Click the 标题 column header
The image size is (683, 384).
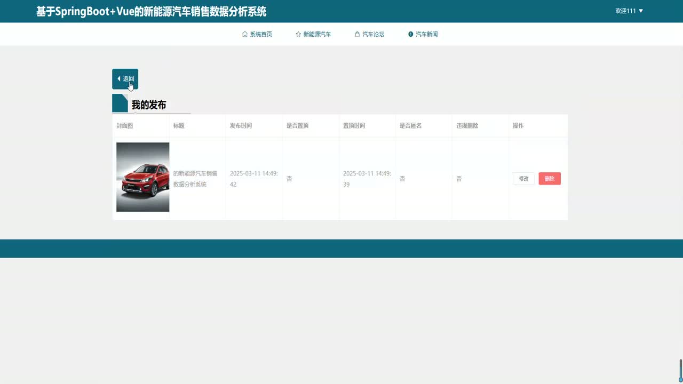click(179, 126)
